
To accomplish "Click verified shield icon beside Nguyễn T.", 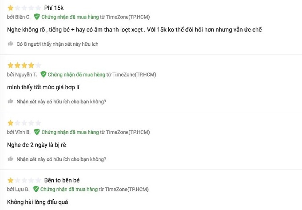I will (x=44, y=74).
